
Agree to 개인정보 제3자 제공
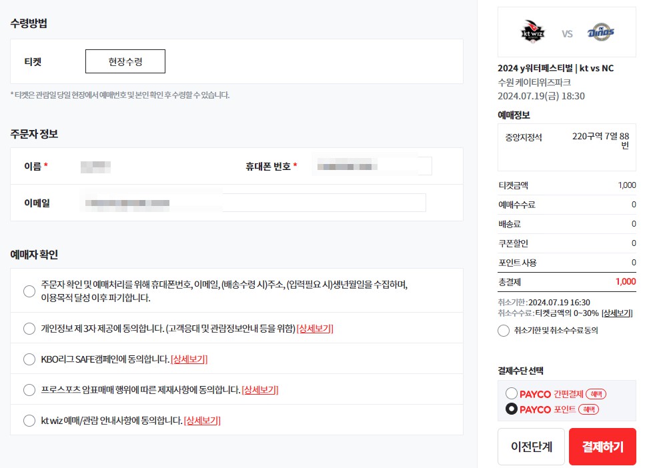[x=29, y=328]
